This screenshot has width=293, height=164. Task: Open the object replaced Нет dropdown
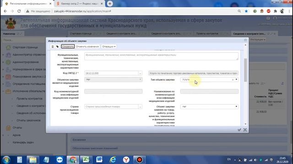tap(209, 107)
